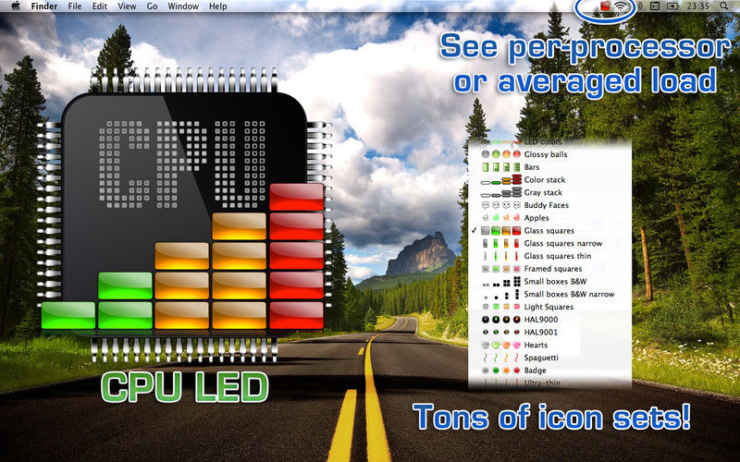The height and width of the screenshot is (462, 740).
Task: Click the battery status icon
Action: click(x=671, y=6)
